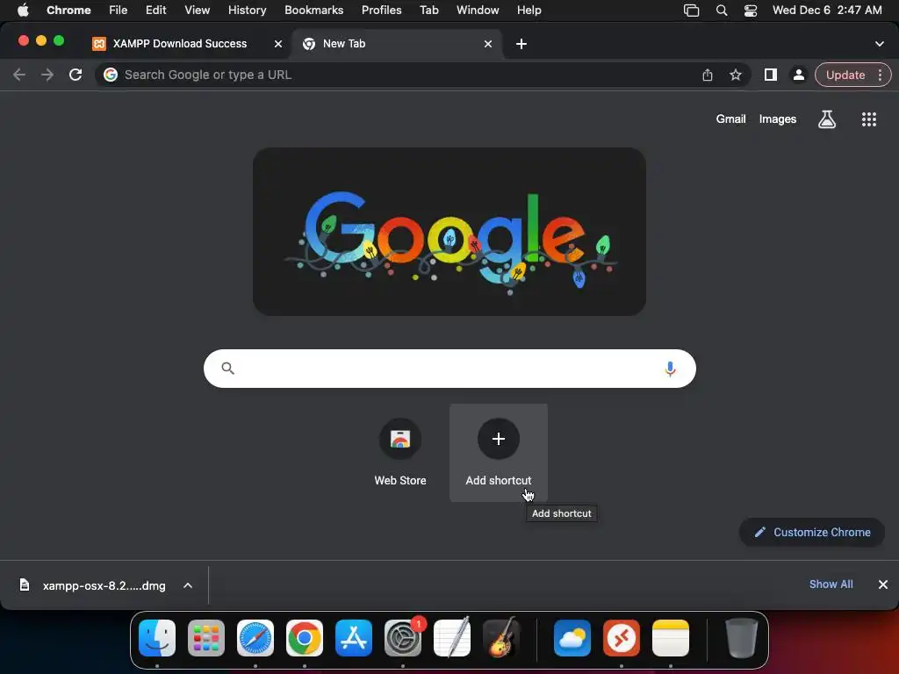Open the Profiles menu
The height and width of the screenshot is (674, 899).
[x=381, y=11]
